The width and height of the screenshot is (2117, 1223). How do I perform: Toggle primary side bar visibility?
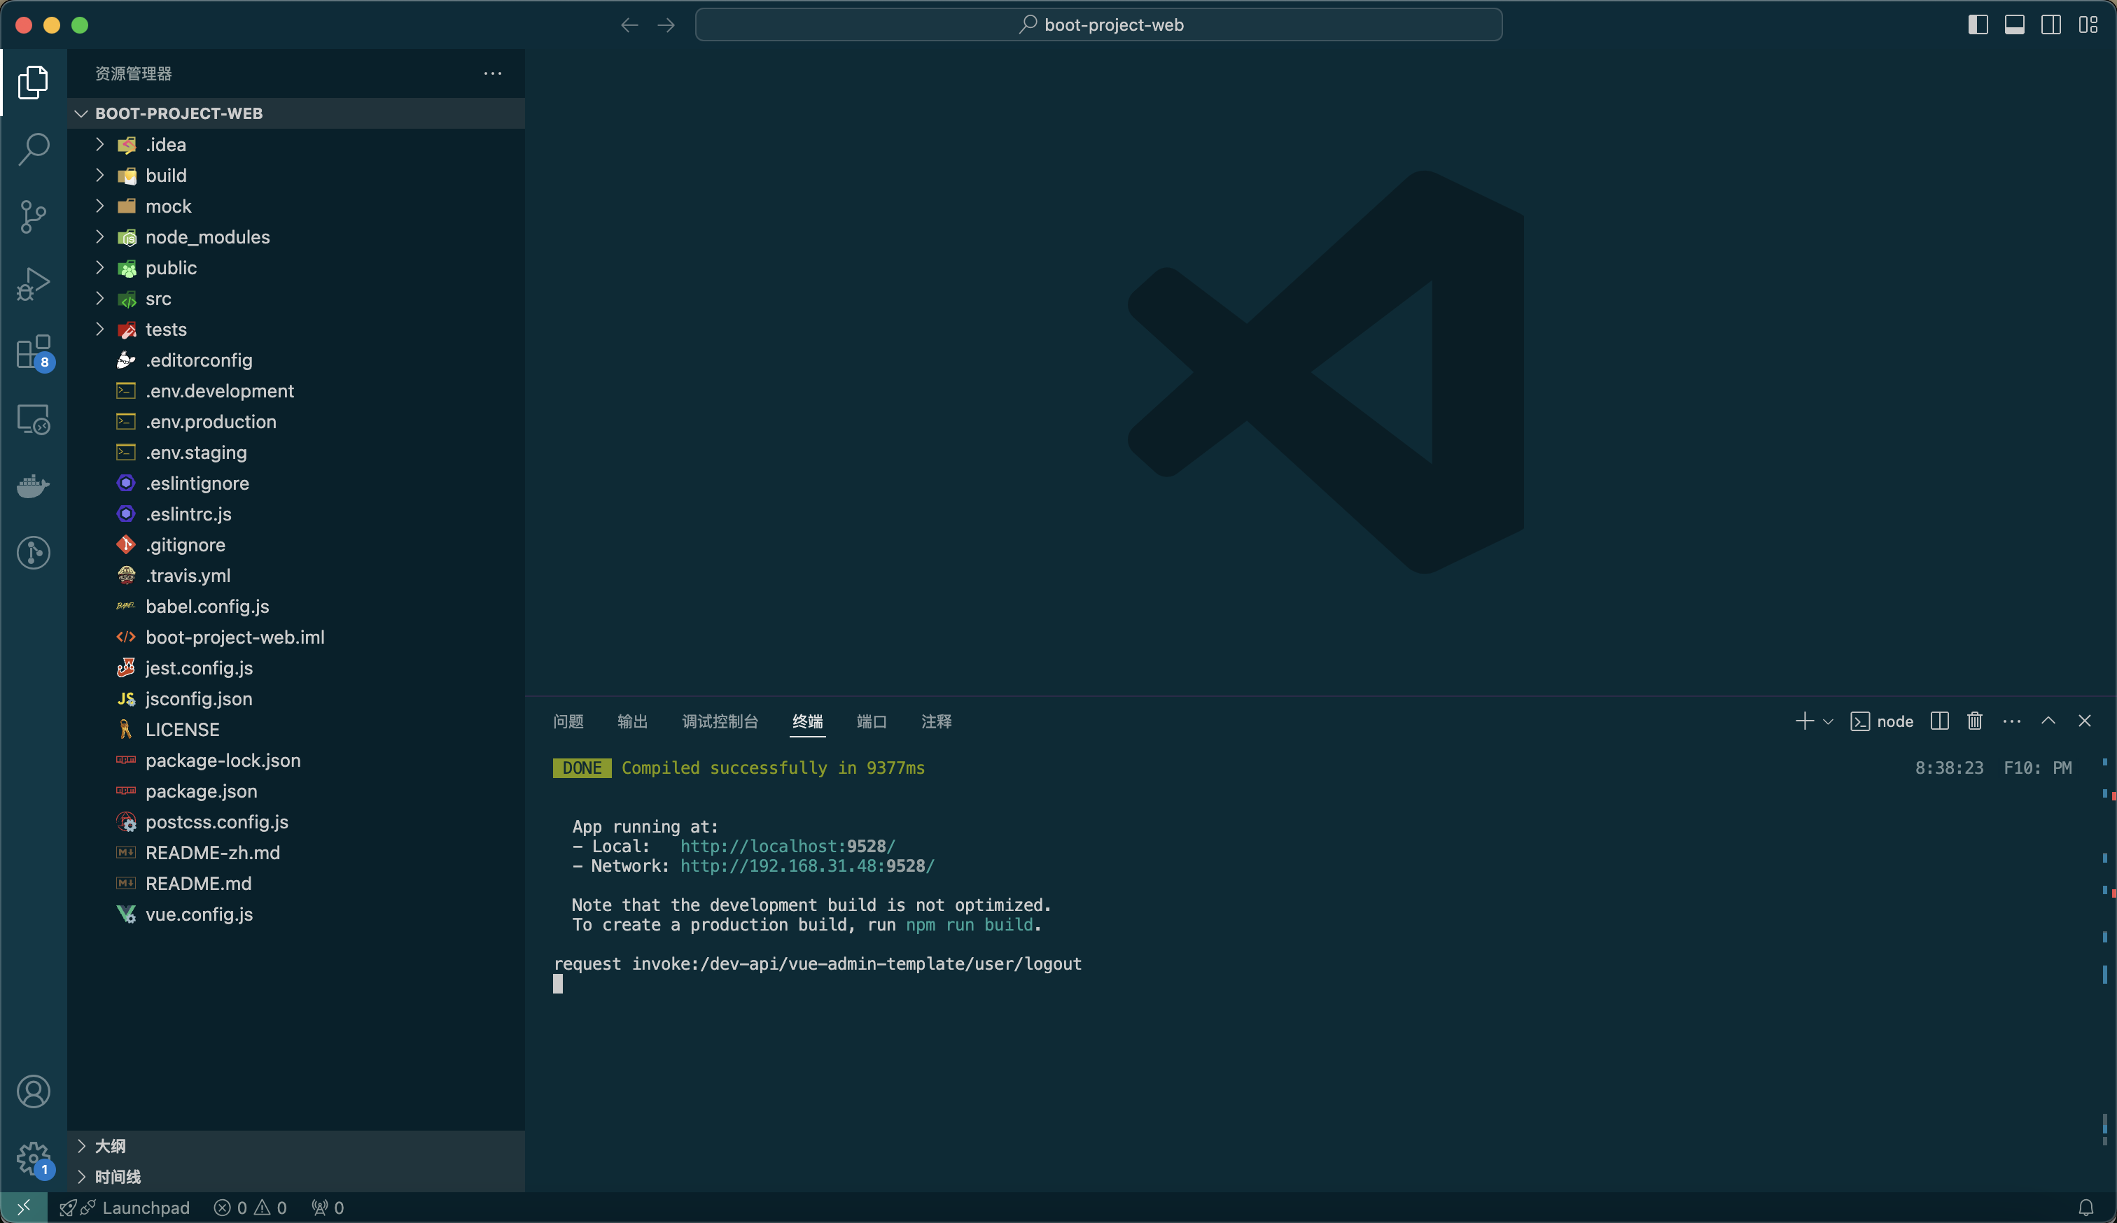point(1978,25)
